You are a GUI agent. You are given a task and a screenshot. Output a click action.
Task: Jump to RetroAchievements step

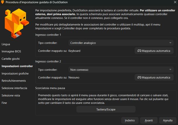(x=14, y=81)
